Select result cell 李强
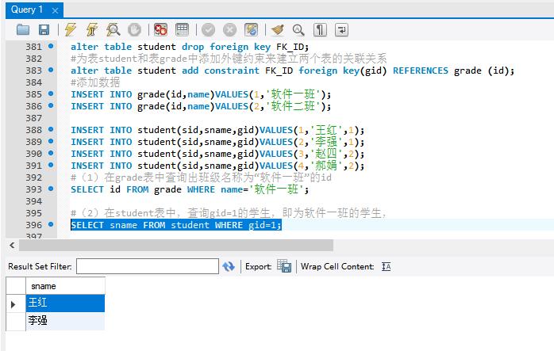This screenshot has width=554, height=351. pos(65,321)
